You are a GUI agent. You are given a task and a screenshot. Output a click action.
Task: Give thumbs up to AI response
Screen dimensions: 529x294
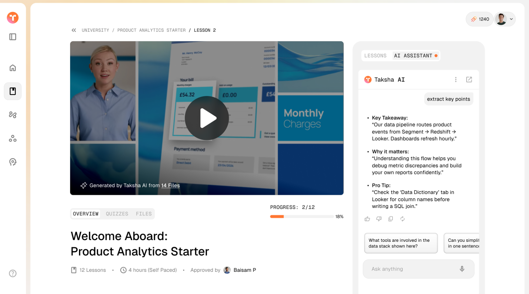[367, 219]
